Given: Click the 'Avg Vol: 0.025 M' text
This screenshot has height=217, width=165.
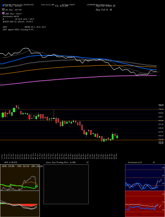Looking at the screenshot, I should pyautogui.click(x=105, y=6).
